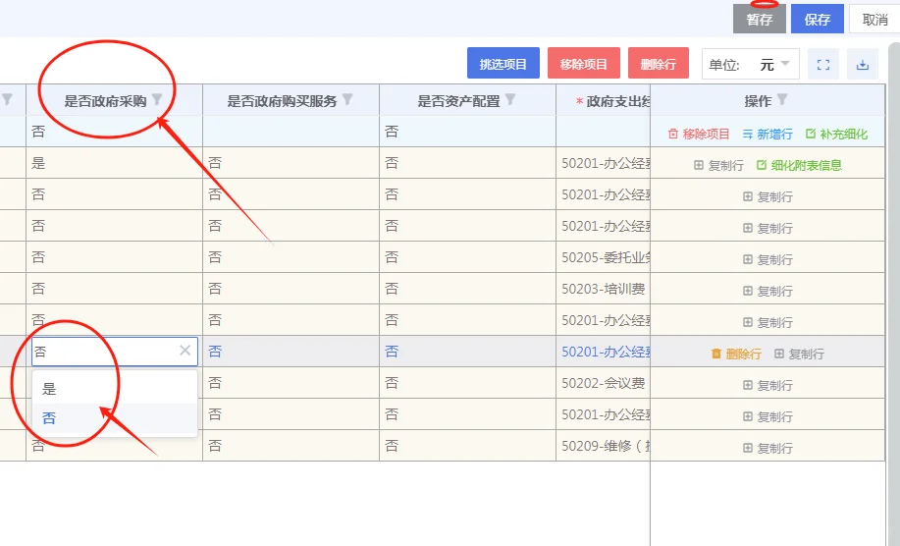900x546 pixels.
Task: Filter the 操作 column
Action: click(782, 99)
